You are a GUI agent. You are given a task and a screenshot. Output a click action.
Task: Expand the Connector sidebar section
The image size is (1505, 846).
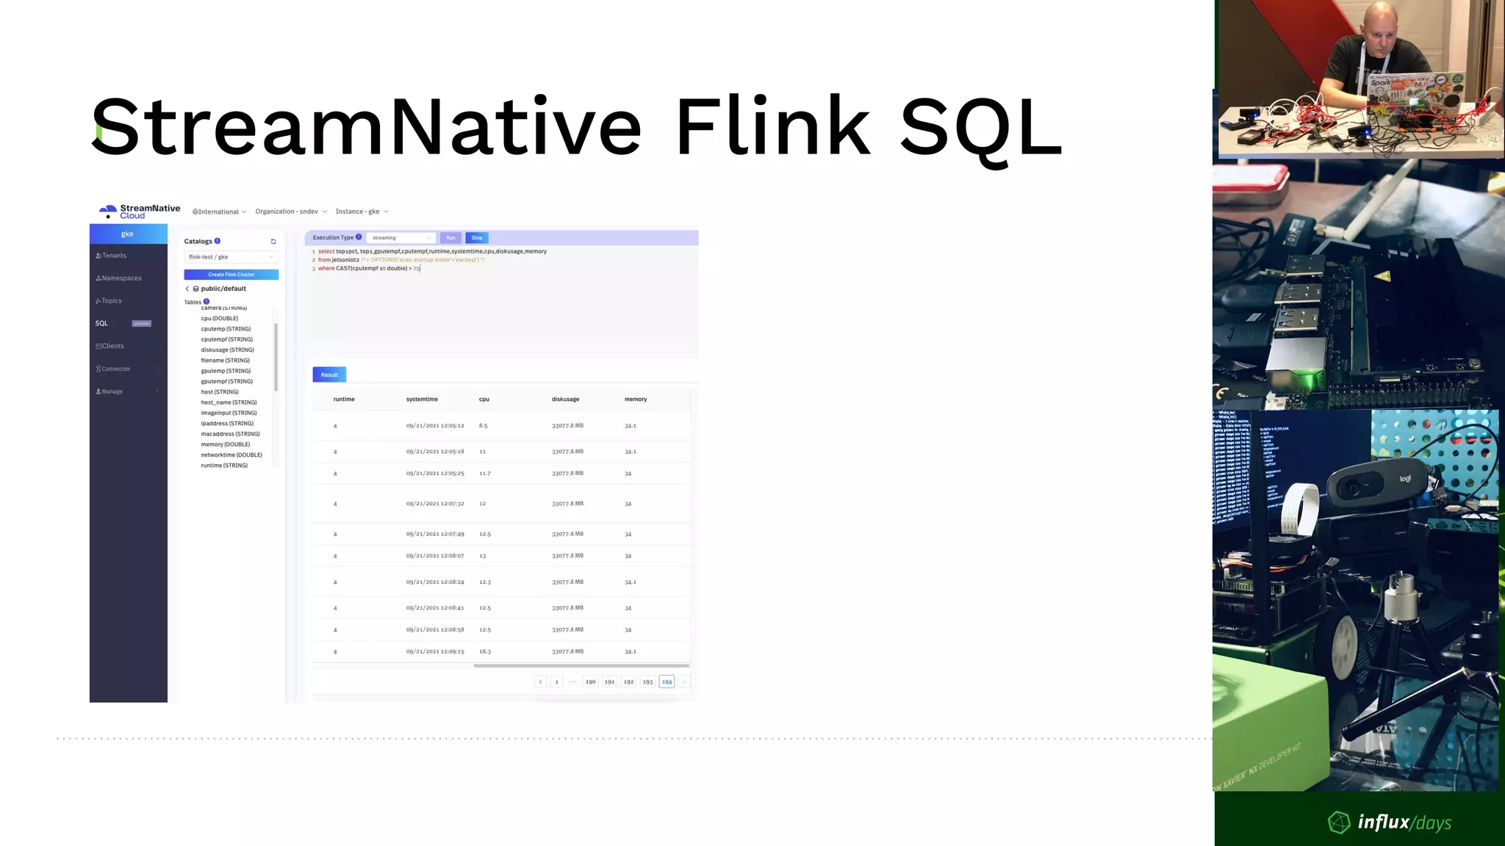(128, 369)
